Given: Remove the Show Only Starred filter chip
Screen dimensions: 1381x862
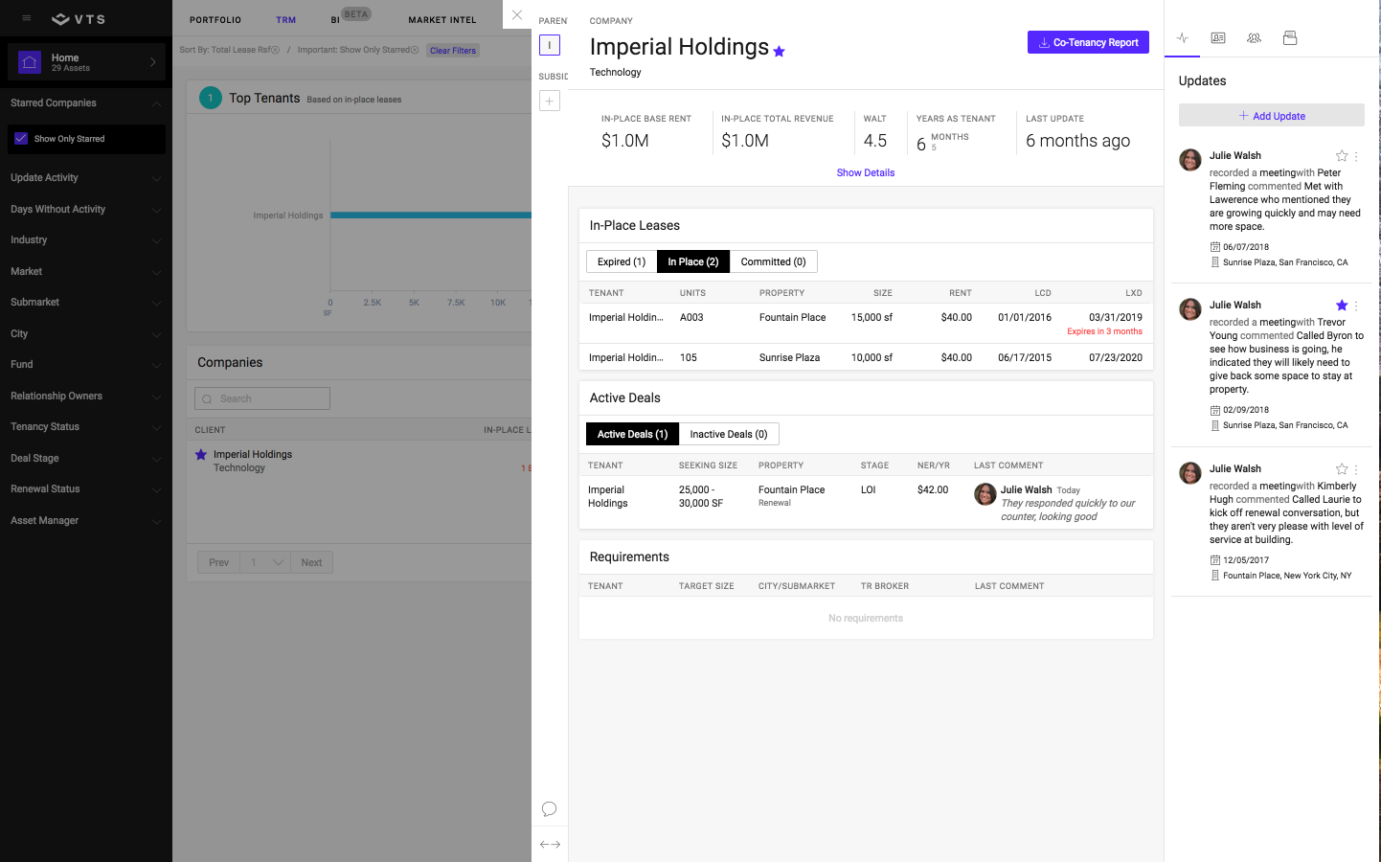Looking at the screenshot, I should coord(415,50).
